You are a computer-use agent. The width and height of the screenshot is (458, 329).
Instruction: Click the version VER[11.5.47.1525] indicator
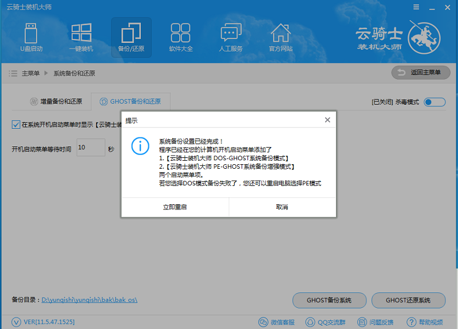point(43,322)
